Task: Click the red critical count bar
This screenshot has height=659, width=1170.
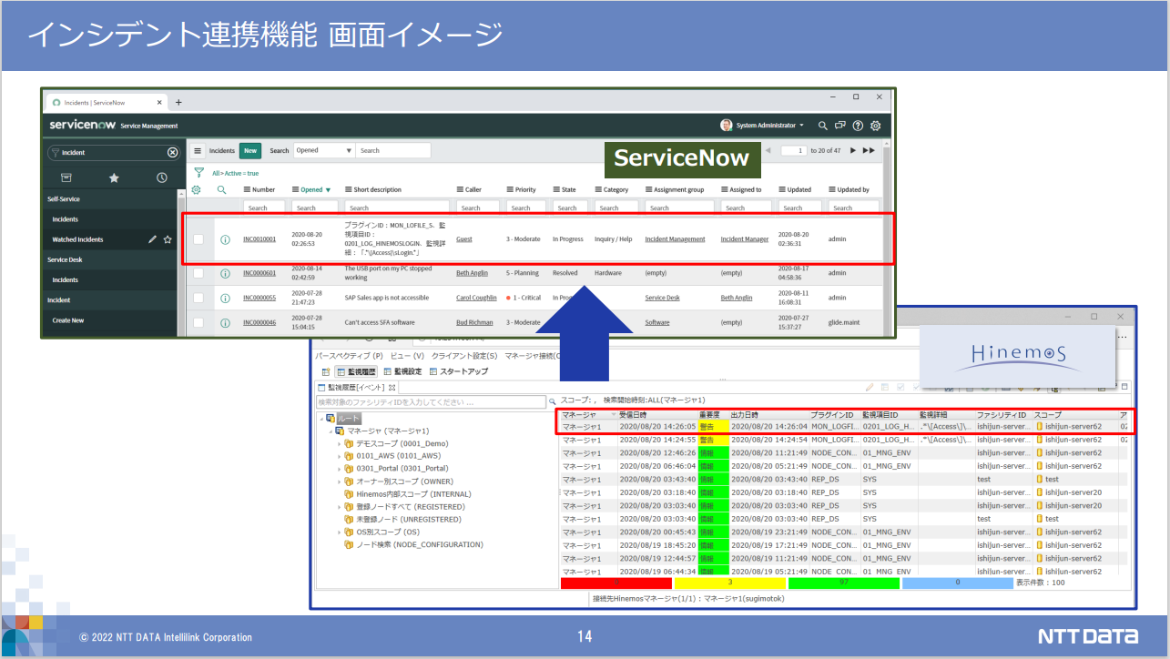Action: 616,583
